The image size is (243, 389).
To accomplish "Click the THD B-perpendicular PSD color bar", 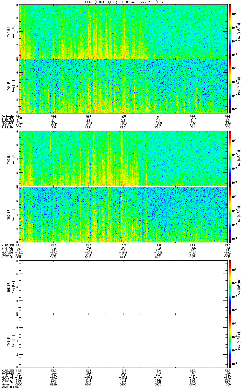I will tap(230, 159).
